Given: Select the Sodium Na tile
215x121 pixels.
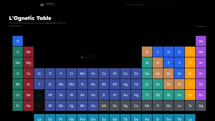Looking at the screenshot, I should [x=18, y=63].
